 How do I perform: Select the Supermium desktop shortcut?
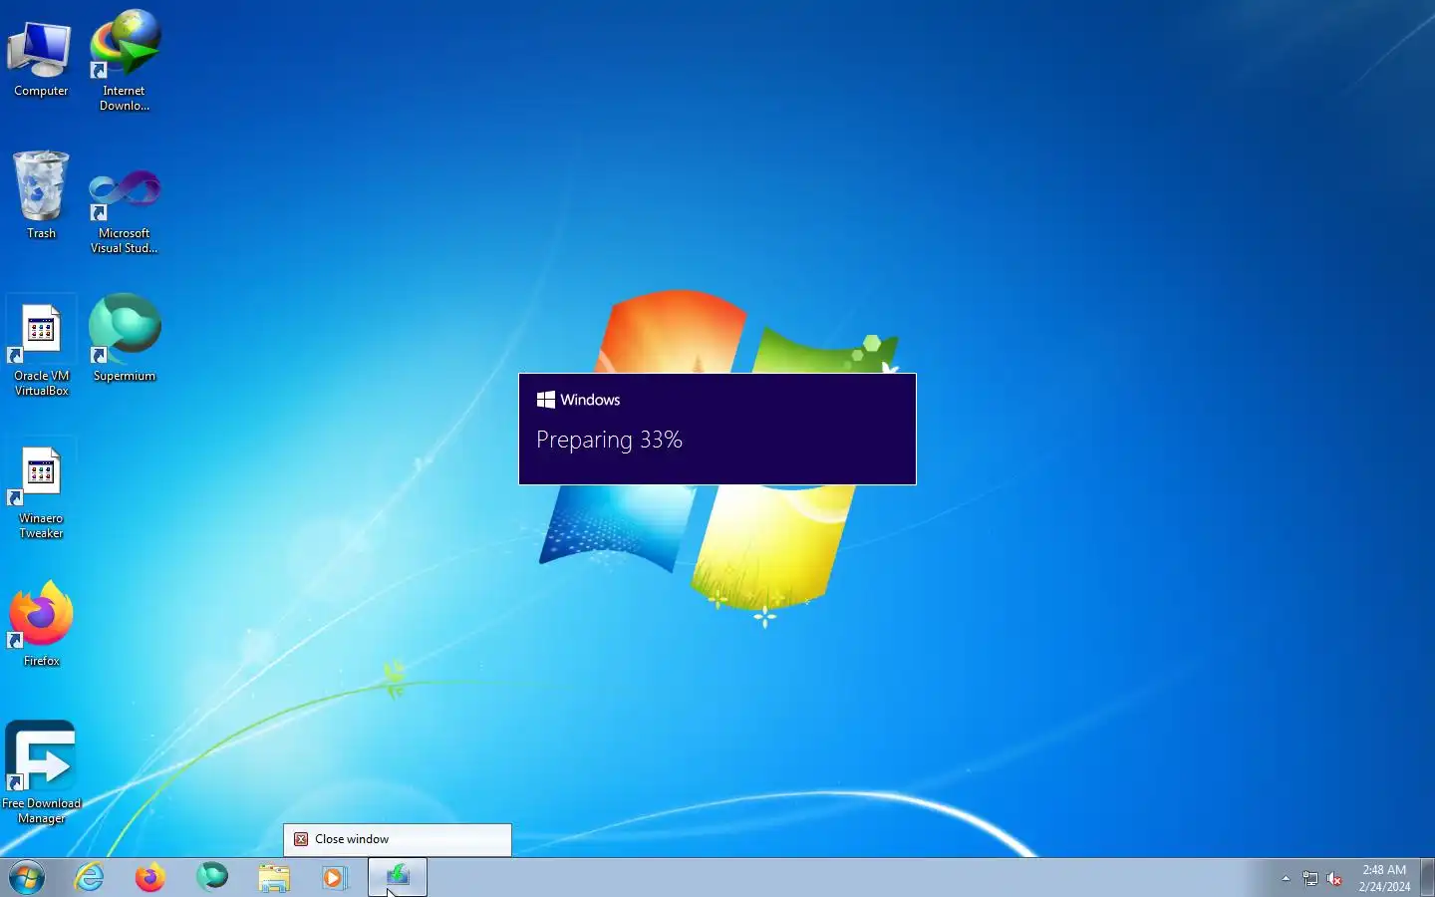(x=125, y=339)
